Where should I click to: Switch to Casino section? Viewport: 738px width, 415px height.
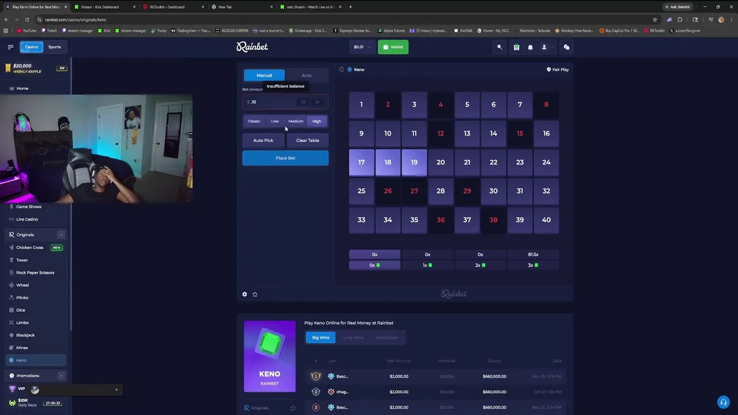31,47
